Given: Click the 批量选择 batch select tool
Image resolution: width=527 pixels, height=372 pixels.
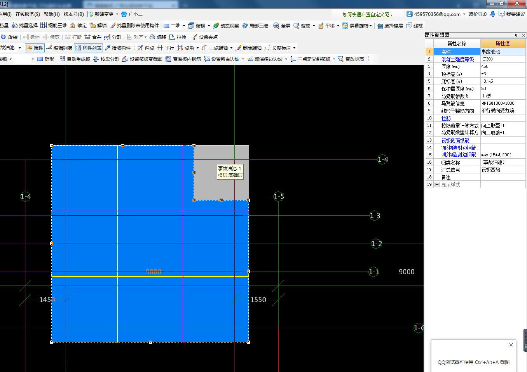Looking at the screenshot, I should click(24, 26).
